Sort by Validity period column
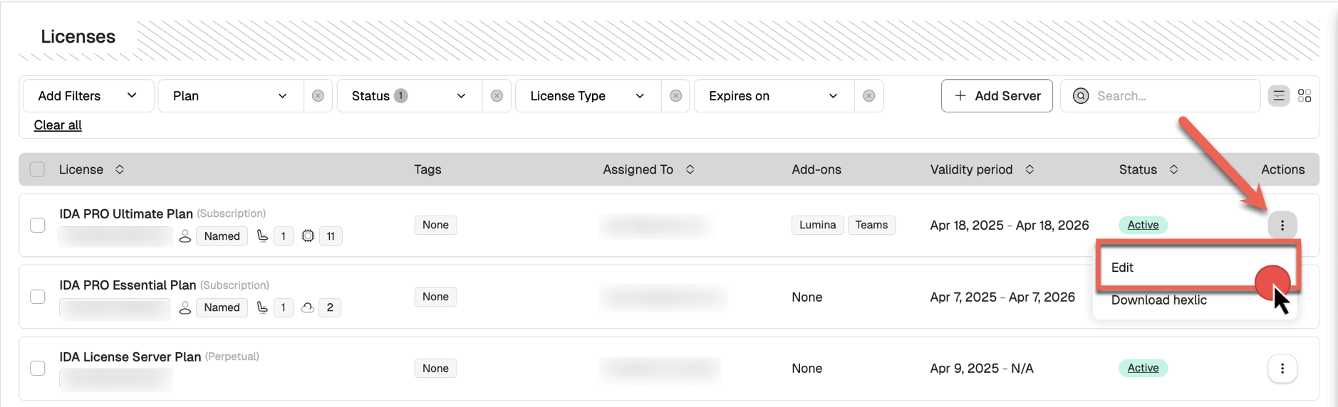The width and height of the screenshot is (1338, 407). [1030, 169]
